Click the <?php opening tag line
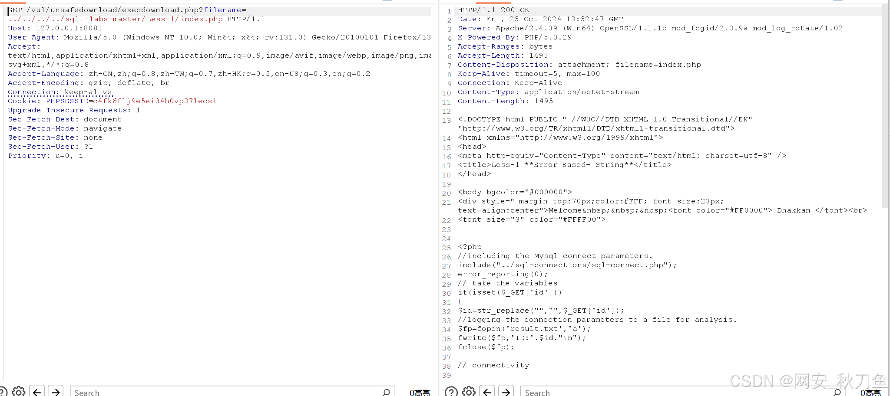The image size is (890, 396). point(470,247)
